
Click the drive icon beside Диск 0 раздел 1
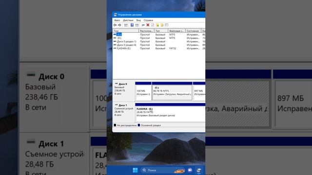coord(115,41)
